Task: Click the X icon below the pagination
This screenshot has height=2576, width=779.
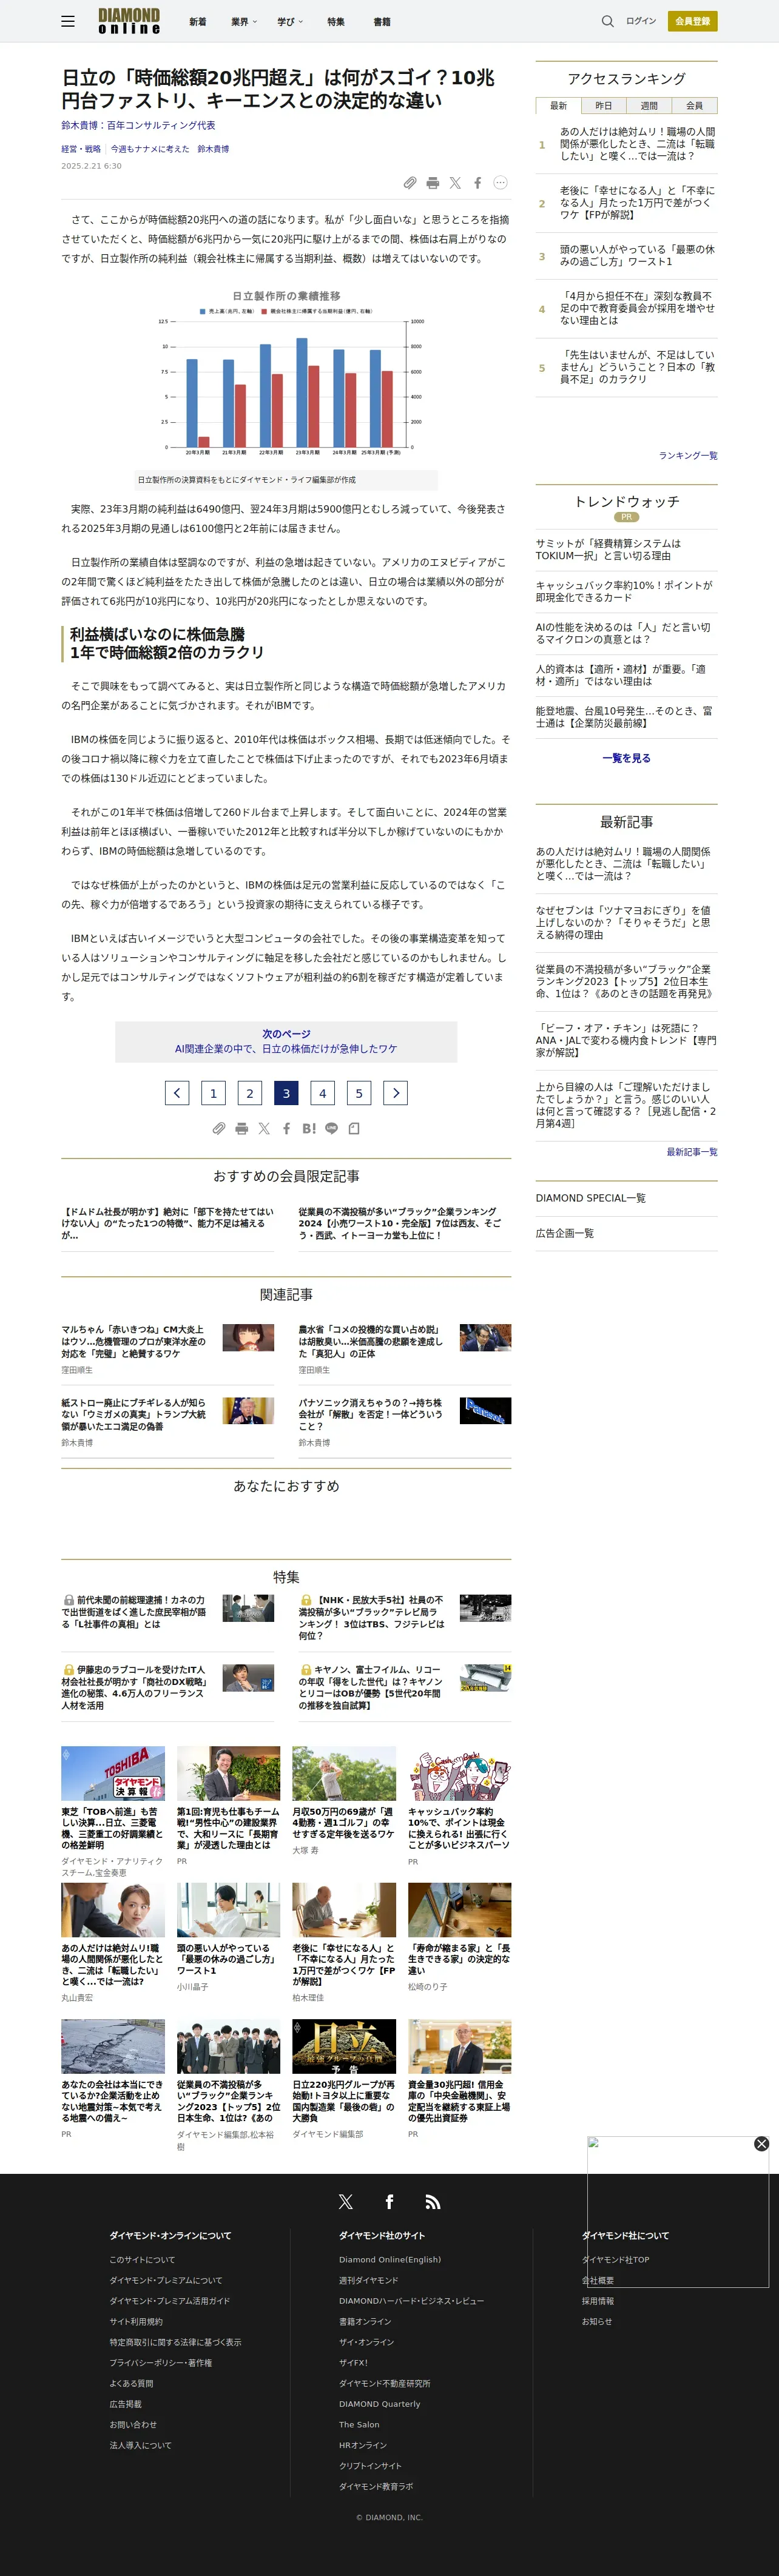Action: pos(264,1128)
